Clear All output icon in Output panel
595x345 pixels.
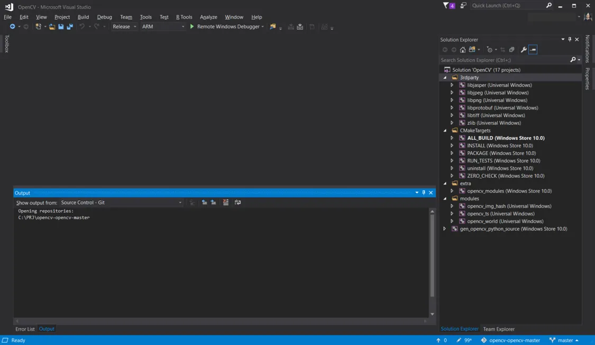point(226,202)
